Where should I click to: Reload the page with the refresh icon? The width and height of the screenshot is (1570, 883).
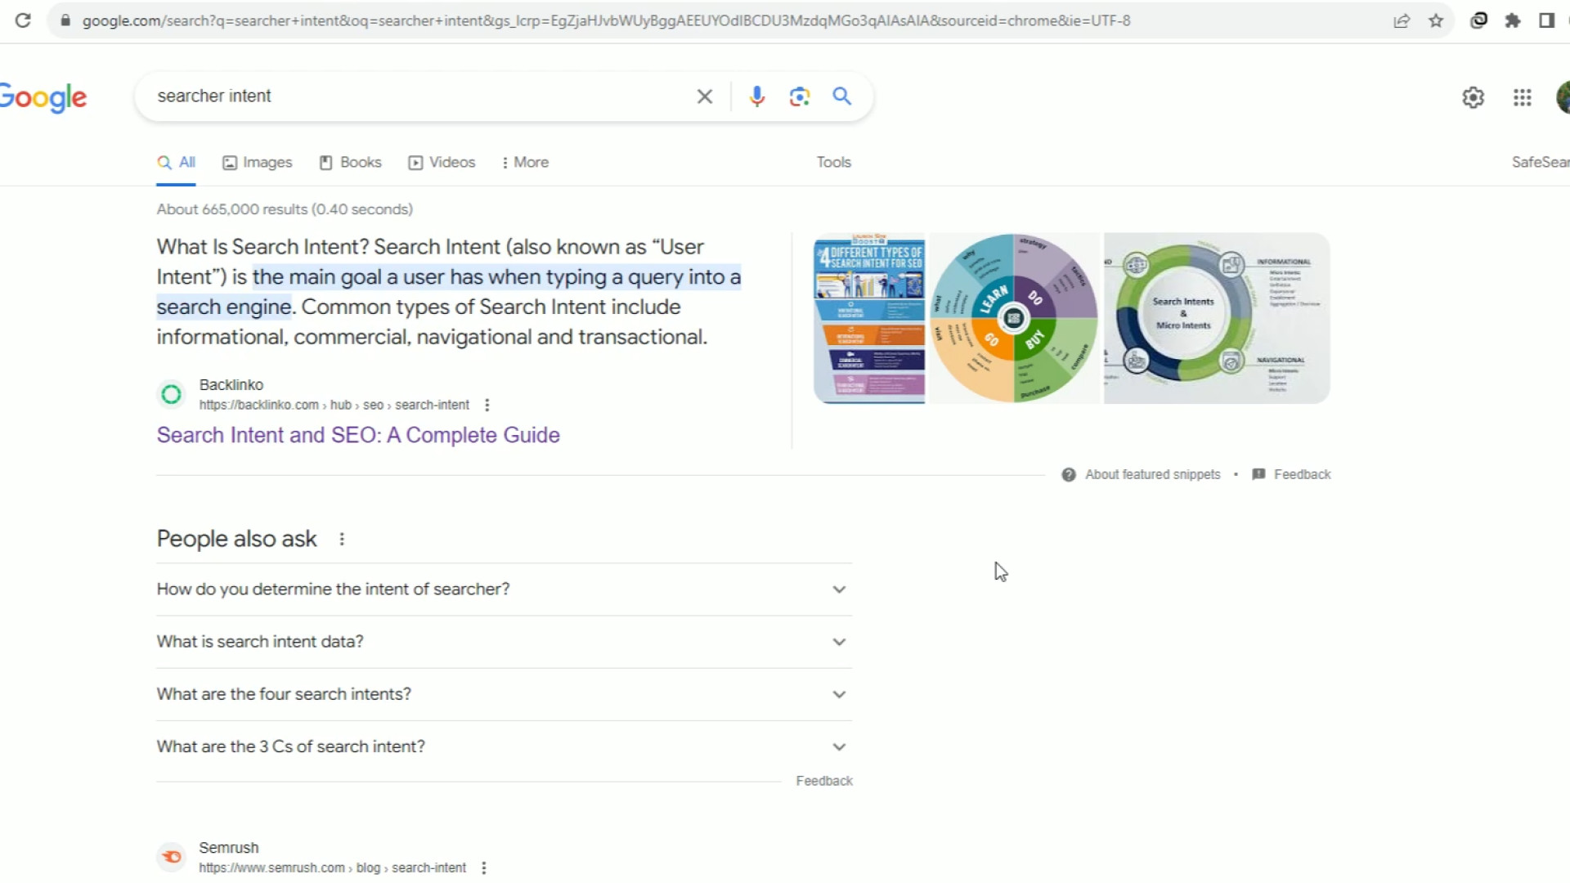pyautogui.click(x=23, y=20)
